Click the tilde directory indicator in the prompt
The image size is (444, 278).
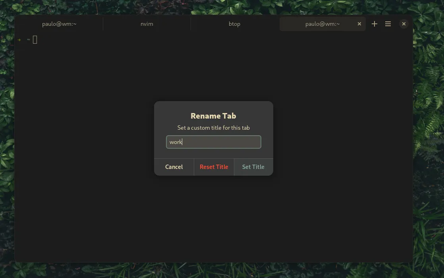(x=28, y=40)
